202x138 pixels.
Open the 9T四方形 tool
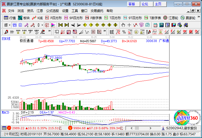tap(133, 18)
